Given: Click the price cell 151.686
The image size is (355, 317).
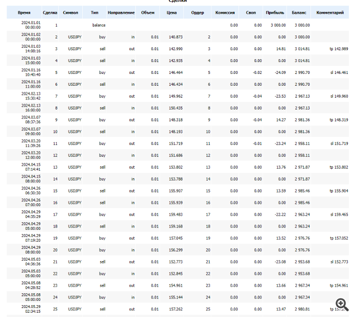Looking at the screenshot, I should click(x=176, y=155).
